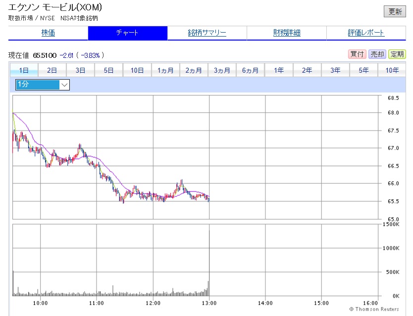Select the 5年 chart period
This screenshot has width=413, height=316.
[x=364, y=70]
